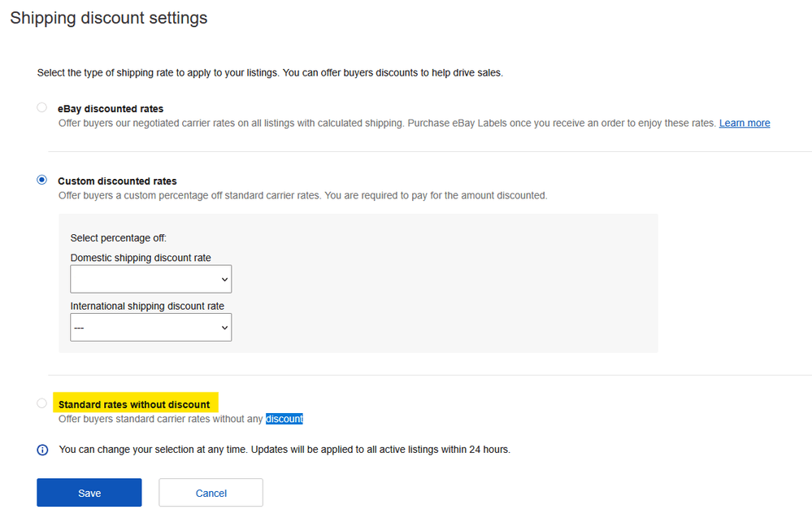This screenshot has width=812, height=531.
Task: Open the Domestic shipping discount rate dropdown
Action: click(150, 279)
